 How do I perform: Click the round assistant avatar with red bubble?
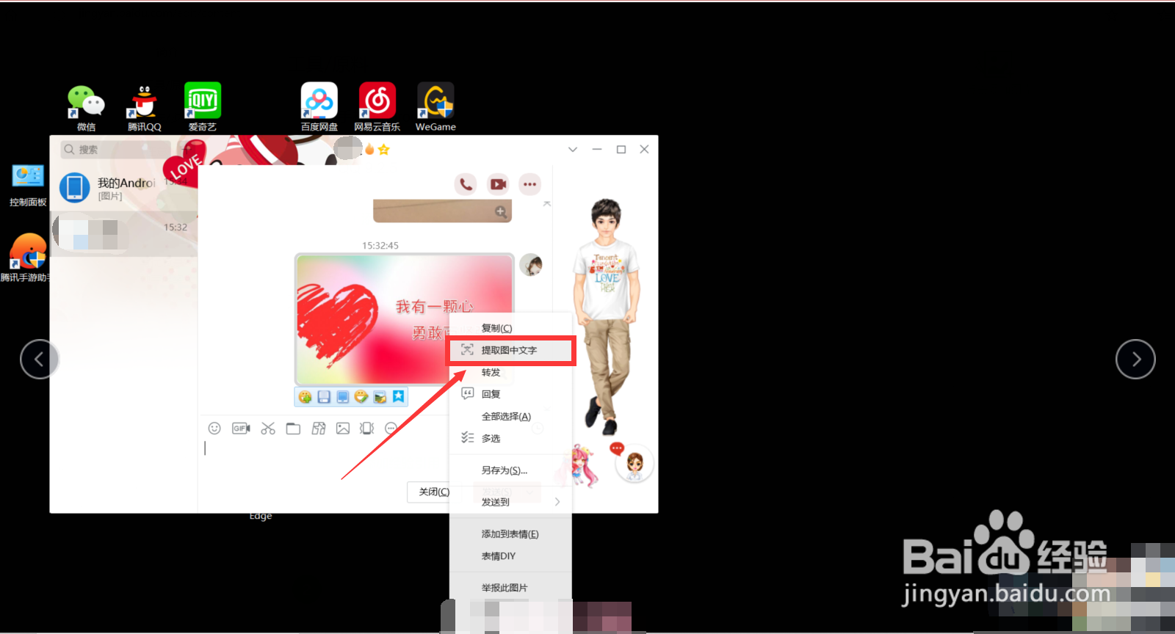click(x=634, y=464)
